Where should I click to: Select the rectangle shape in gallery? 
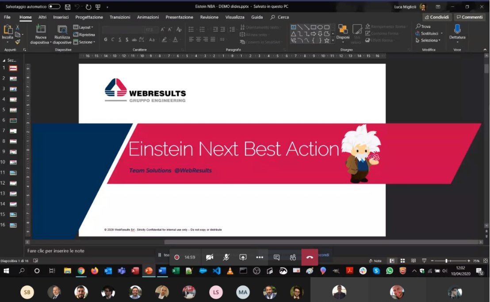(x=314, y=27)
